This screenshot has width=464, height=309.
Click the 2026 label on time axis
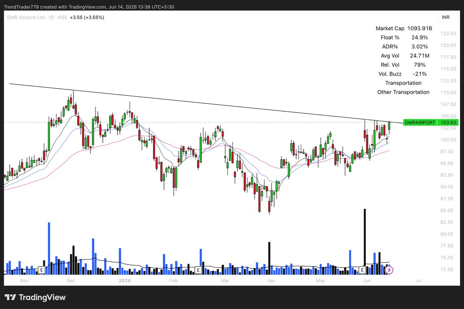coord(125,280)
